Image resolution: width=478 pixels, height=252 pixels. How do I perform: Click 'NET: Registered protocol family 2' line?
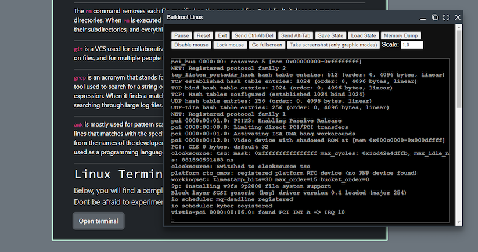[228, 69]
